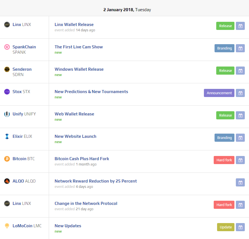The height and width of the screenshot is (239, 249).
Task: Add Change in the Network Protocol to calendar
Action: tap(240, 205)
